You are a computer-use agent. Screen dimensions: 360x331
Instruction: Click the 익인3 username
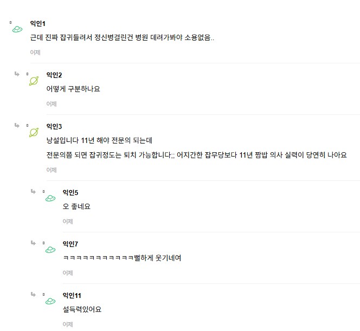[x=54, y=126]
